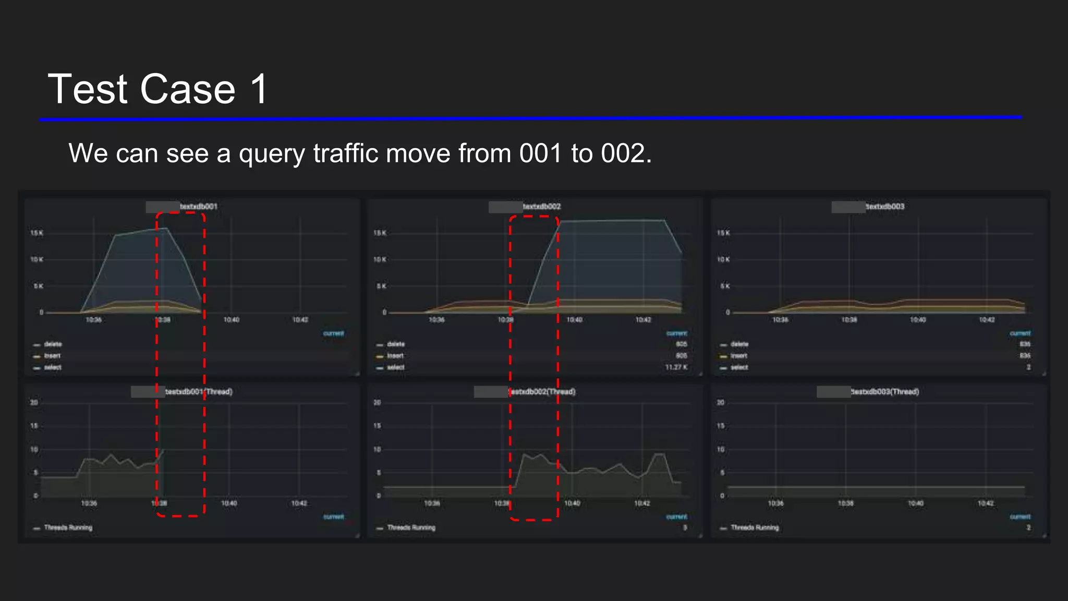The height and width of the screenshot is (601, 1068).
Task: Toggle the delete series in textxdb002 legend
Action: (x=396, y=344)
